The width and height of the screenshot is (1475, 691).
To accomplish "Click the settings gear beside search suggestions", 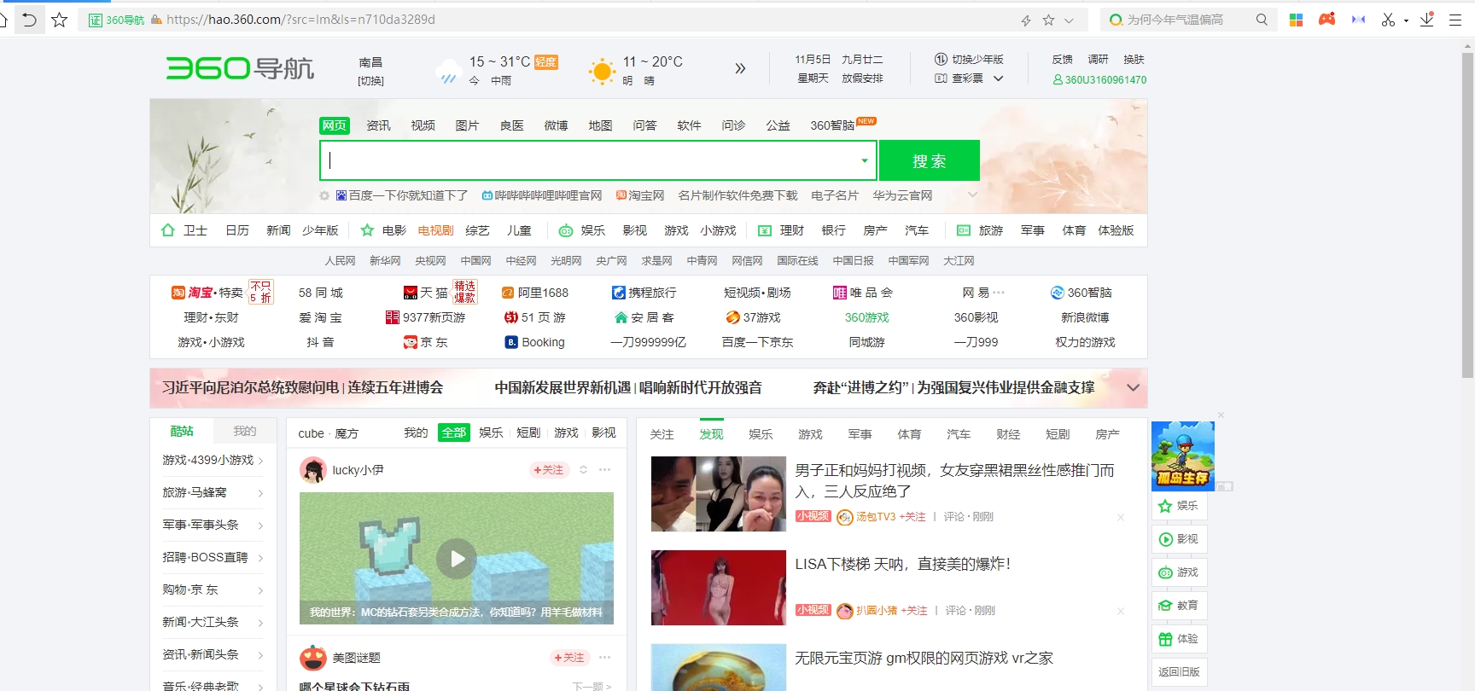I will click(x=324, y=195).
